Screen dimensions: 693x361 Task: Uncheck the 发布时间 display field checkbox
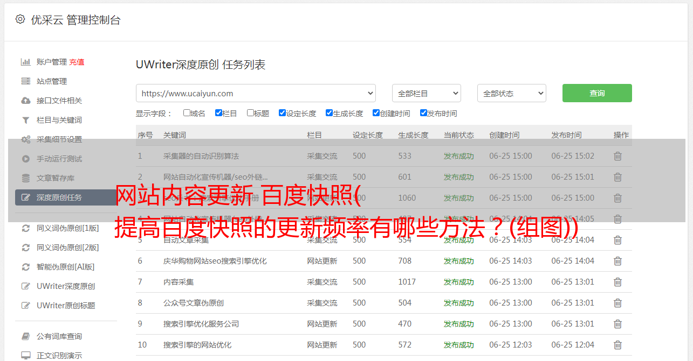point(423,113)
